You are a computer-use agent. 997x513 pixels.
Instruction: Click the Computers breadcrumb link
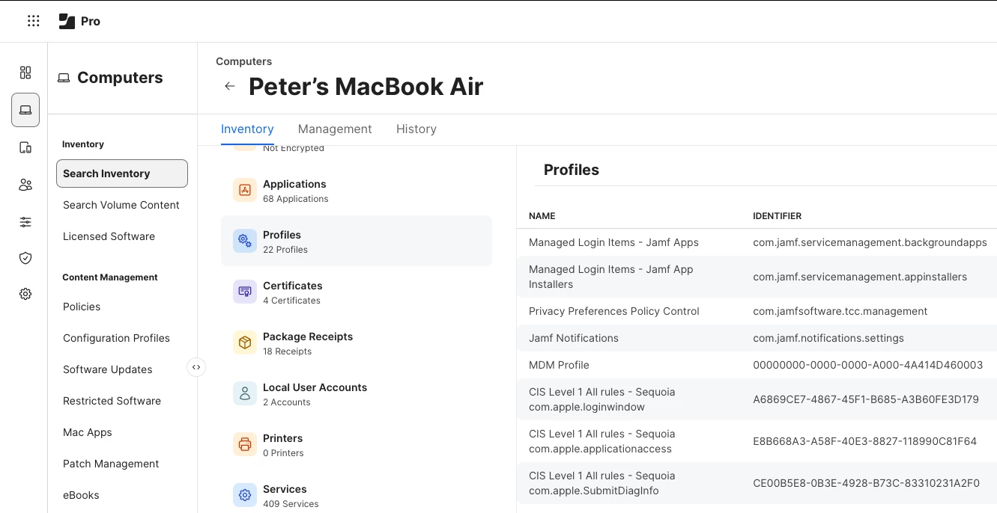click(244, 61)
